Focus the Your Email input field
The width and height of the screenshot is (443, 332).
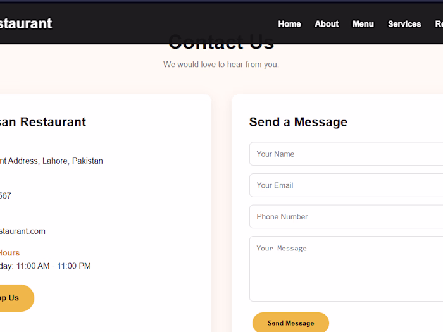[x=346, y=185]
